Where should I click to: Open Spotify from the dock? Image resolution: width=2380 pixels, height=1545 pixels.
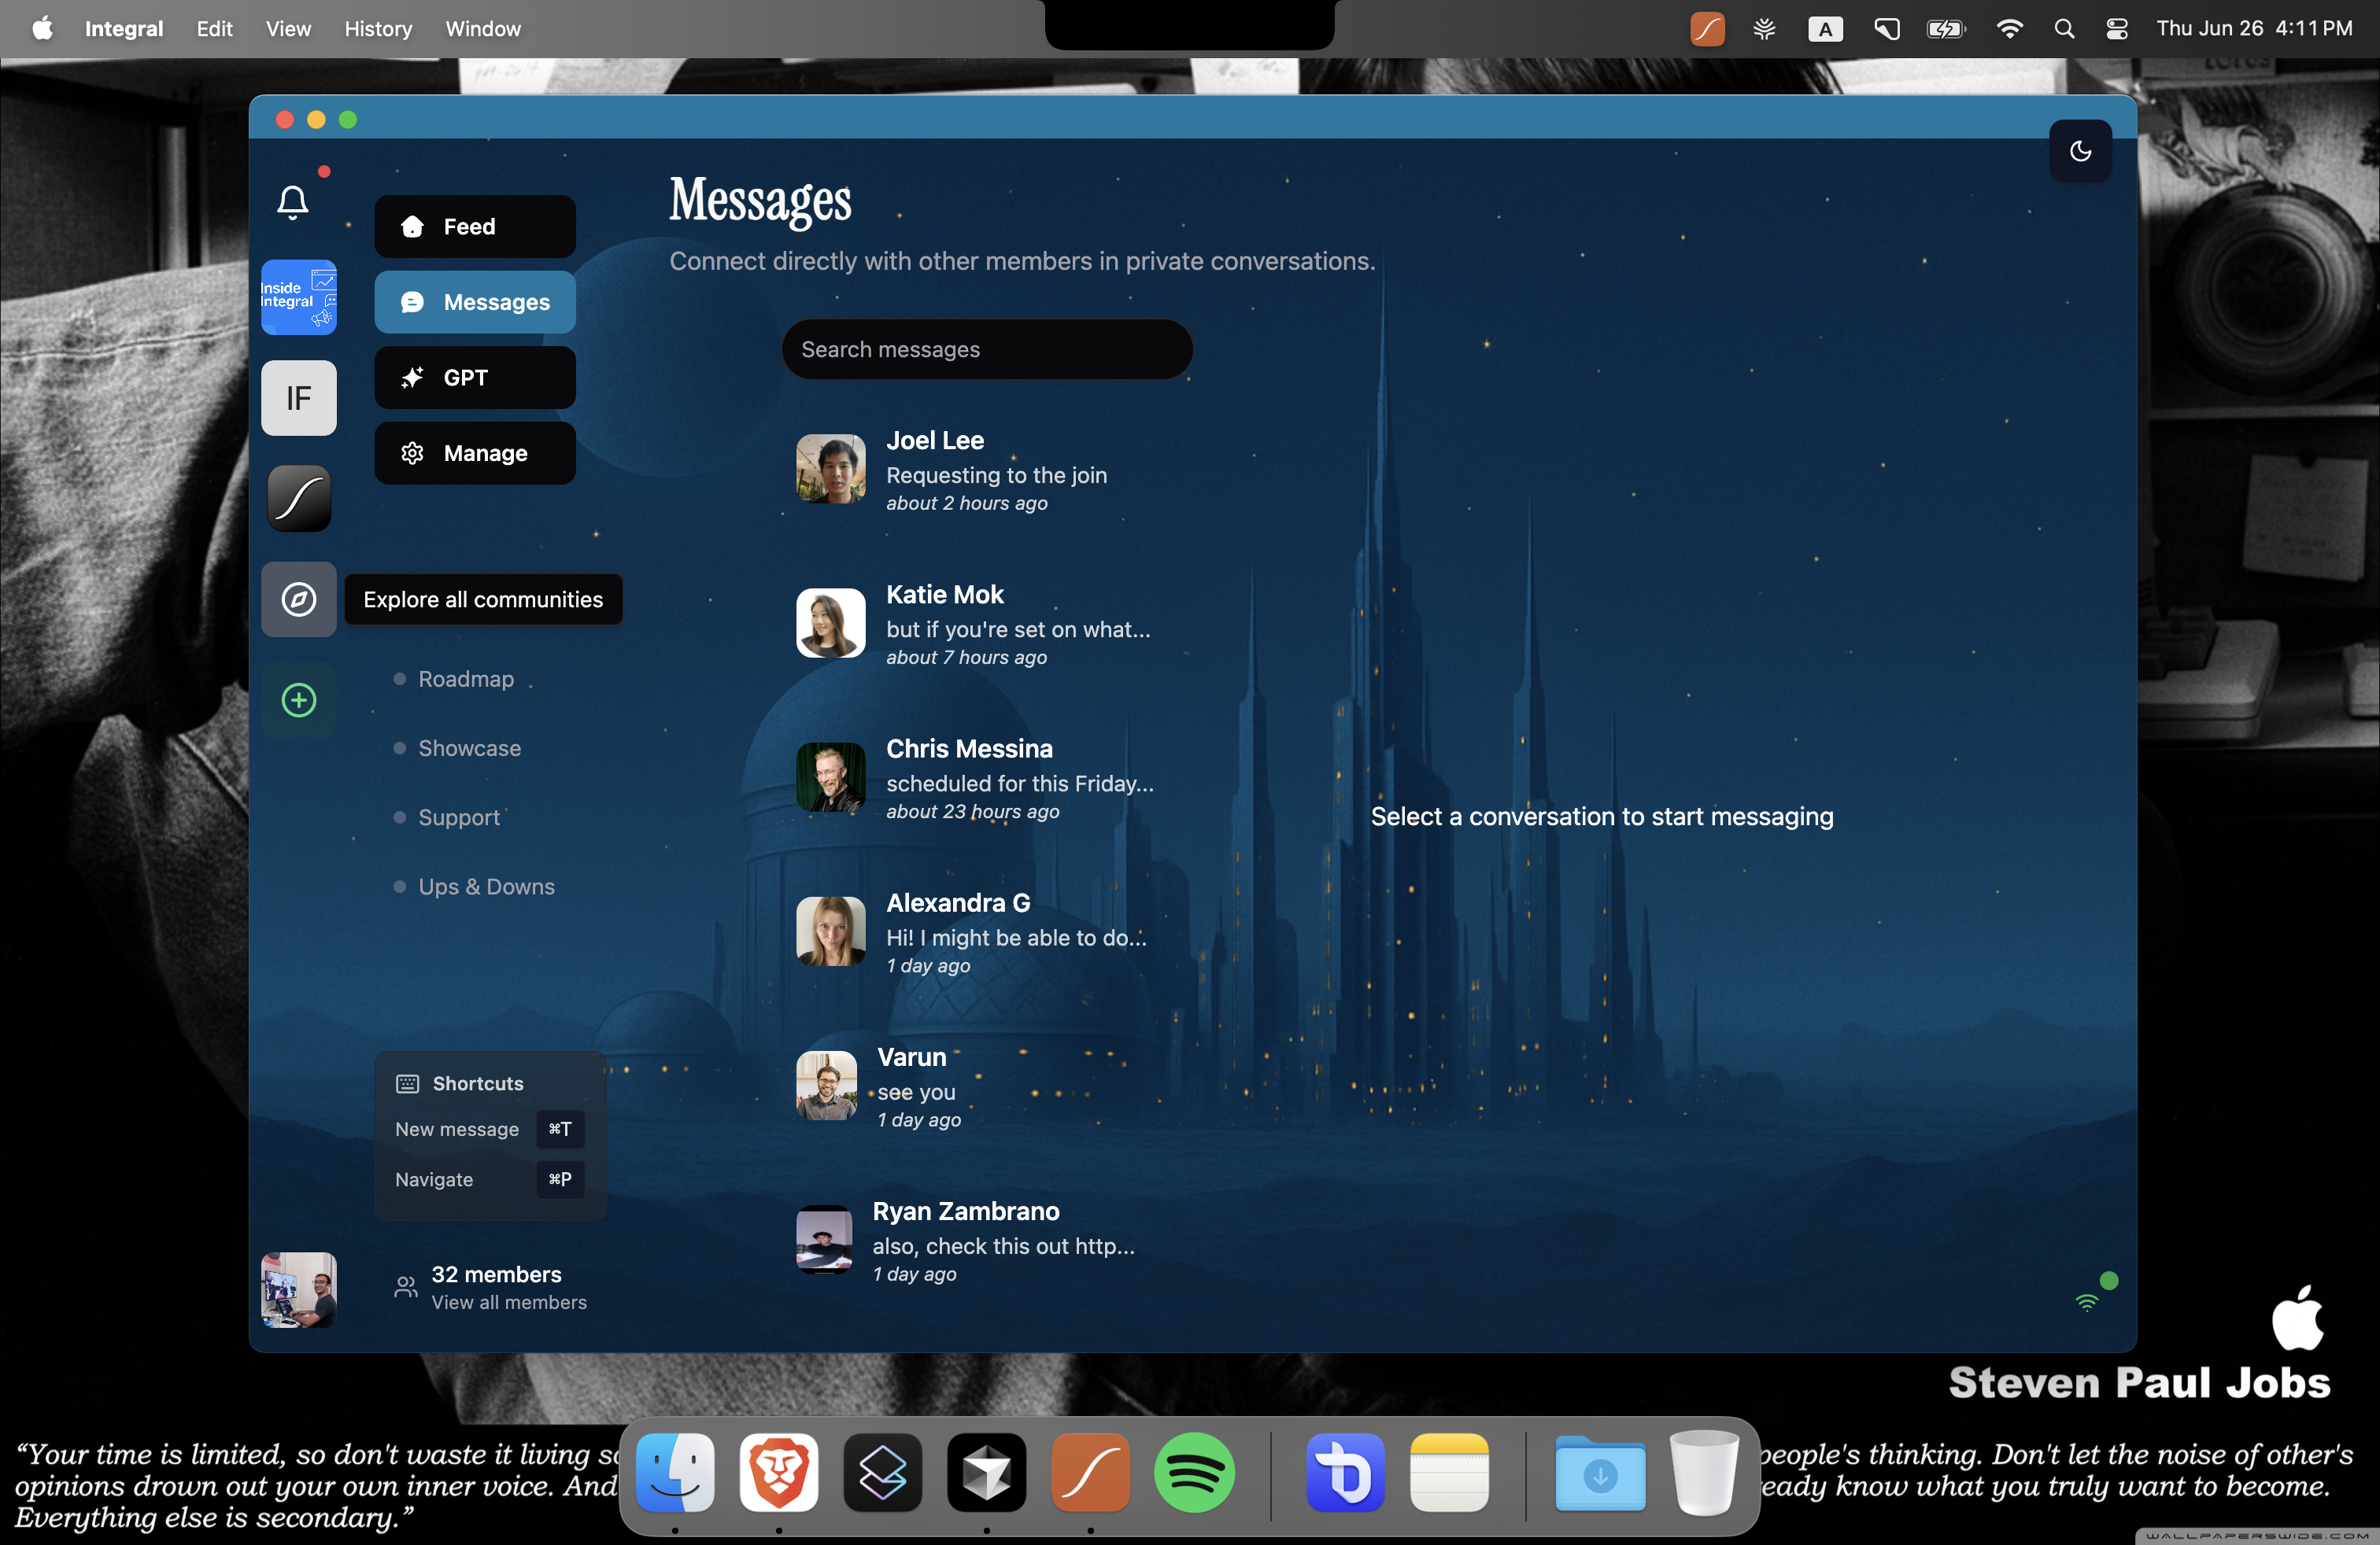click(1194, 1472)
